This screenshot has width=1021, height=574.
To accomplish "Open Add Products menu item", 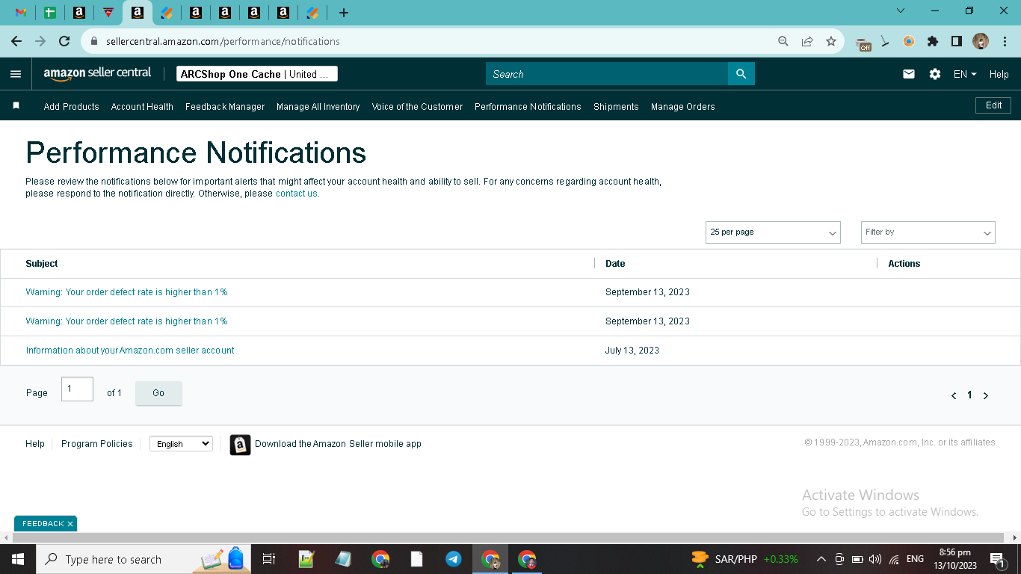I will point(71,107).
